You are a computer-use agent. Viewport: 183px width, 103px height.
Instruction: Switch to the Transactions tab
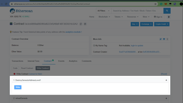[x=17, y=61]
